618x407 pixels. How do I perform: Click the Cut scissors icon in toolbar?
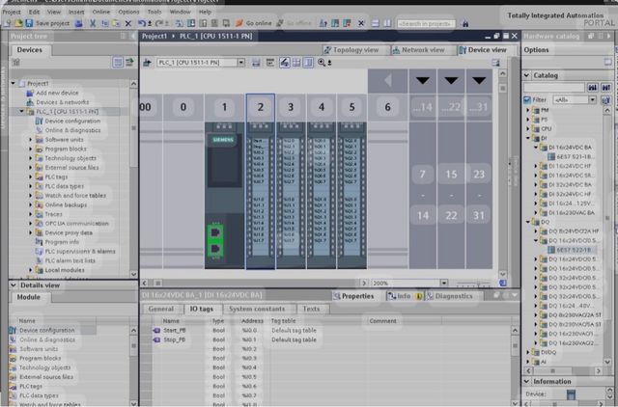(x=93, y=23)
